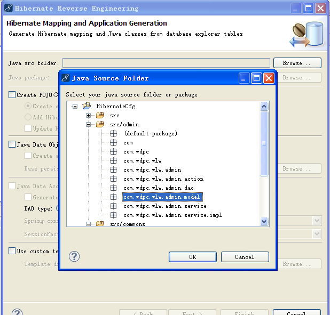The width and height of the screenshot is (330, 315).
Task: Click the package icon beside com.wdpc.wlw.admin
Action: click(113, 170)
